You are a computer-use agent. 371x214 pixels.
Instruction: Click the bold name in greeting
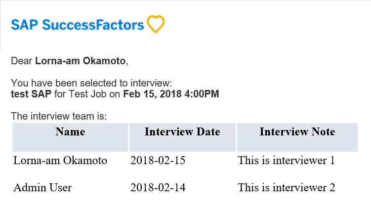coord(80,61)
